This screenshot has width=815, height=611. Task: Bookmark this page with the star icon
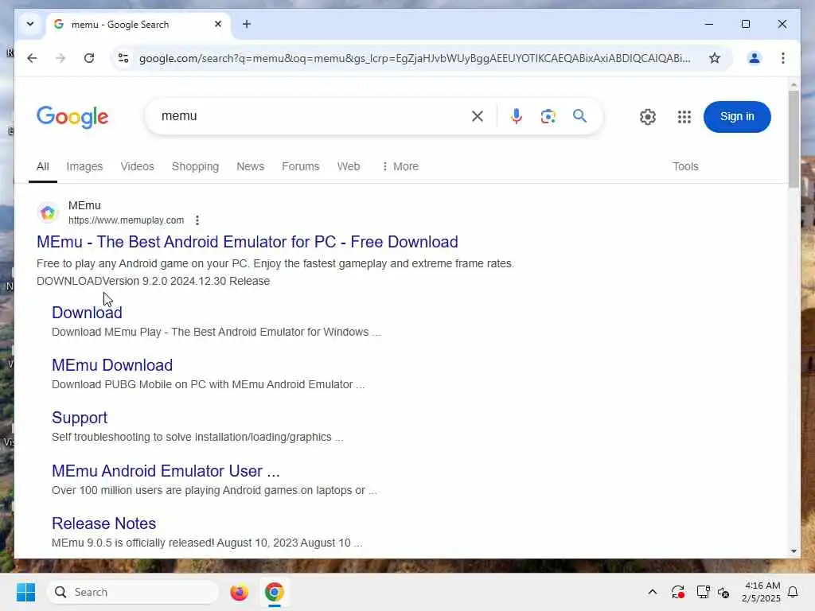coord(715,57)
